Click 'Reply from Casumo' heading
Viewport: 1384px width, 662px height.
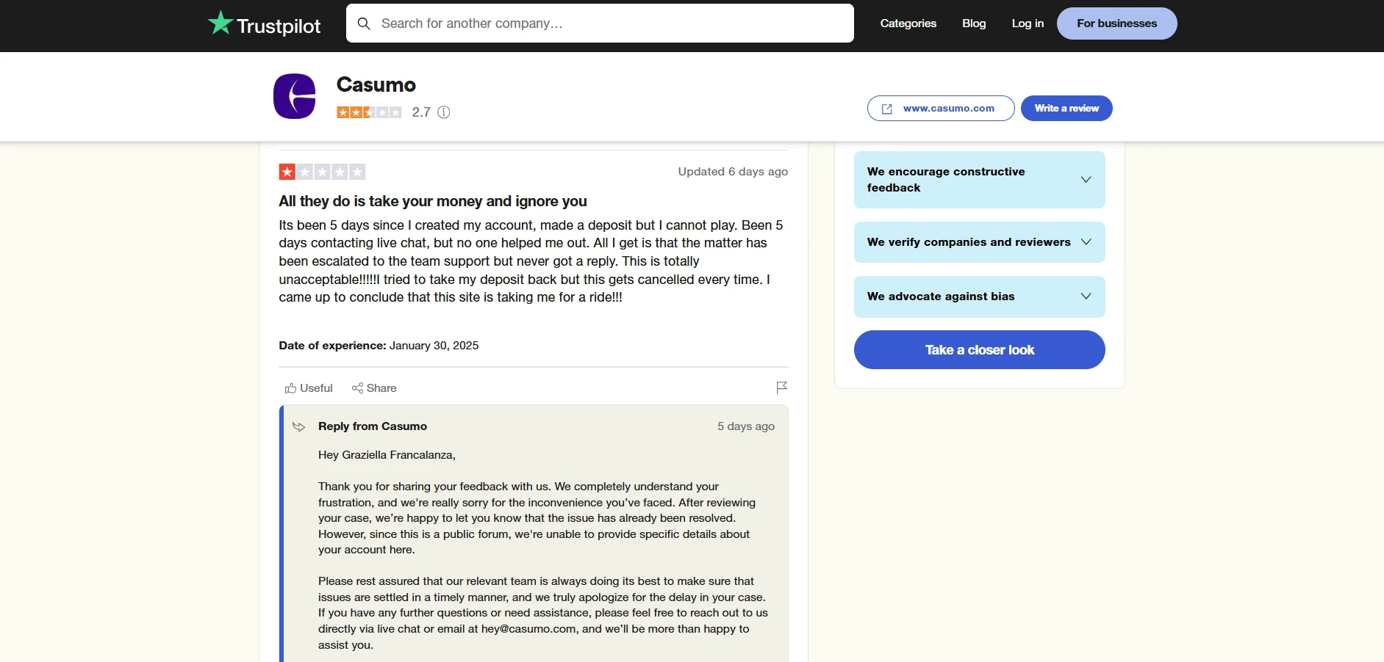coord(373,426)
